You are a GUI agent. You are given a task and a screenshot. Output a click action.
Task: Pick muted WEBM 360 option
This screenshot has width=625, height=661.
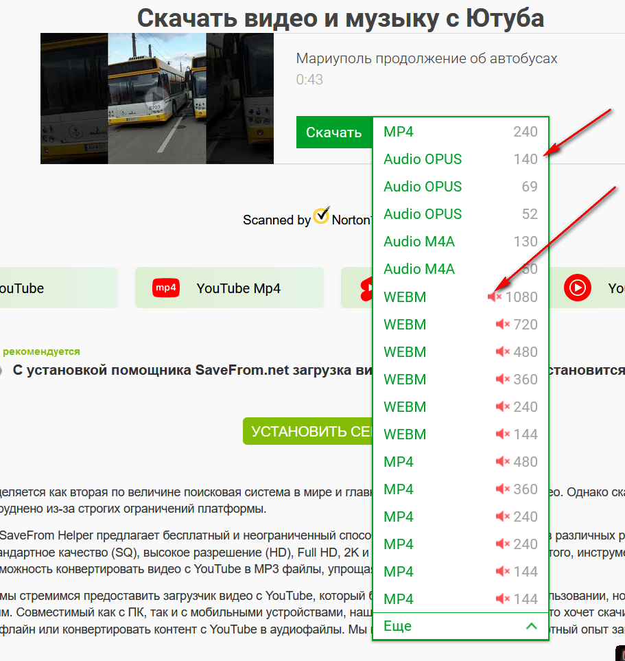click(460, 379)
